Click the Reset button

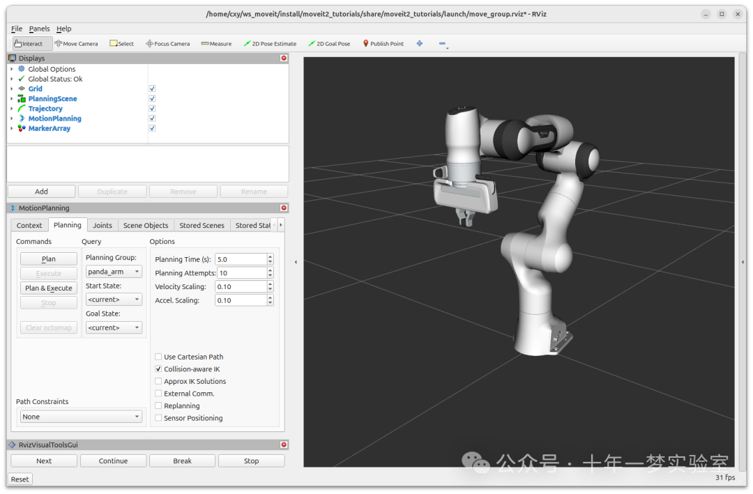pyautogui.click(x=20, y=479)
